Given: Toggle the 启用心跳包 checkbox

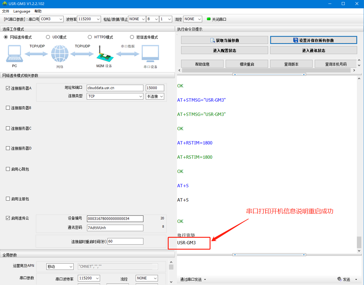Looking at the screenshot, I should (x=8, y=169).
